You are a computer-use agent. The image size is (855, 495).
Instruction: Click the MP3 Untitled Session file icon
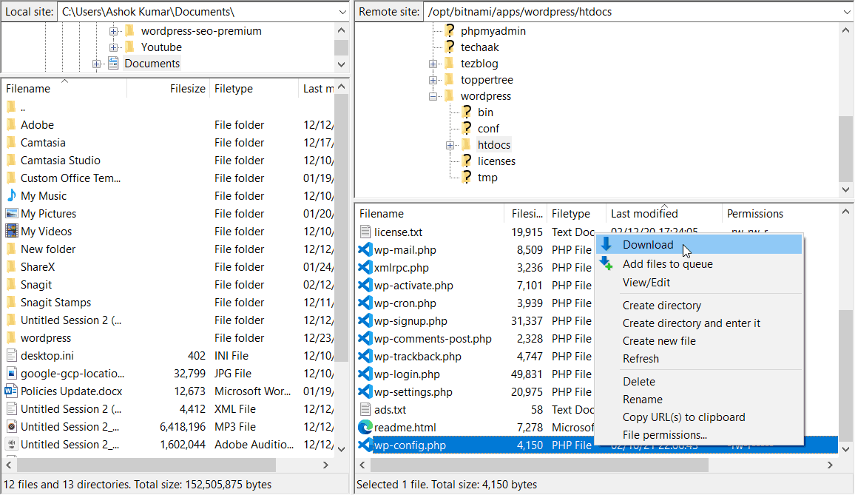point(11,426)
